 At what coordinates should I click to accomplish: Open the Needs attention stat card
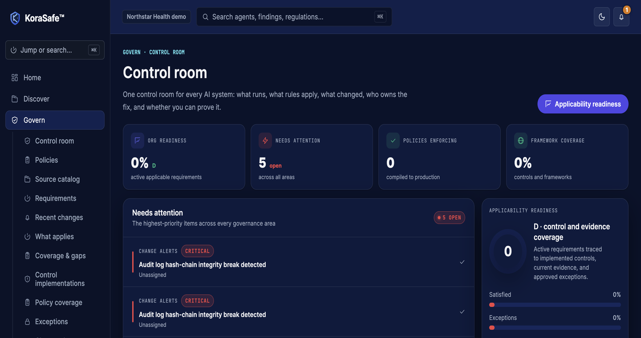(312, 157)
